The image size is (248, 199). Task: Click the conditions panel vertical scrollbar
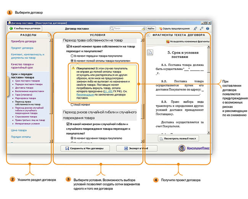pos(142,91)
